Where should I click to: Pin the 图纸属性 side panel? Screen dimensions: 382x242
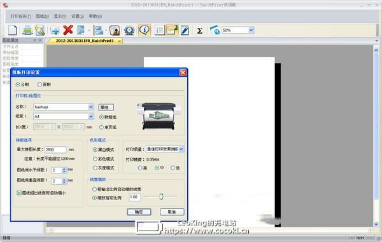[34, 40]
